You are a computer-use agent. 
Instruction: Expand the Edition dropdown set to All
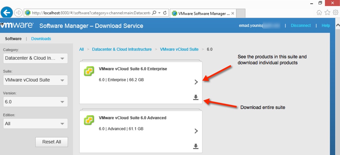pyautogui.click(x=35, y=124)
